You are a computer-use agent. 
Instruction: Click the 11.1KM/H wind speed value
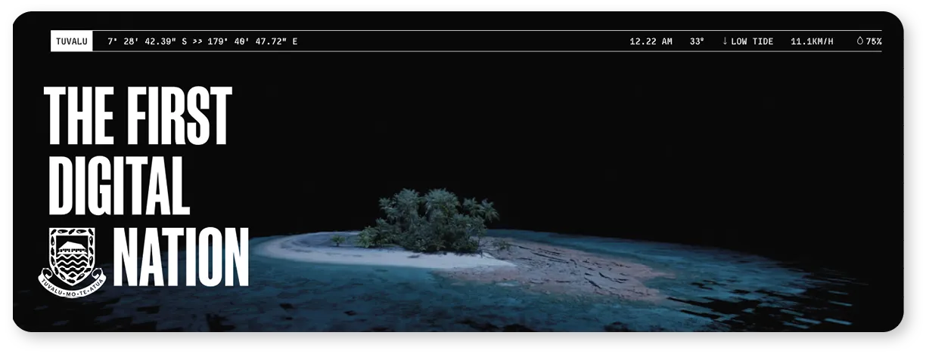tap(812, 42)
